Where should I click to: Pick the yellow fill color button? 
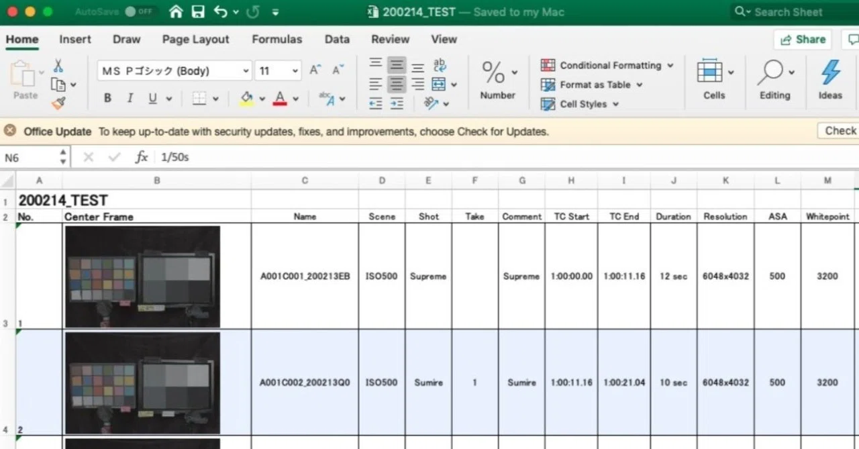tap(247, 99)
